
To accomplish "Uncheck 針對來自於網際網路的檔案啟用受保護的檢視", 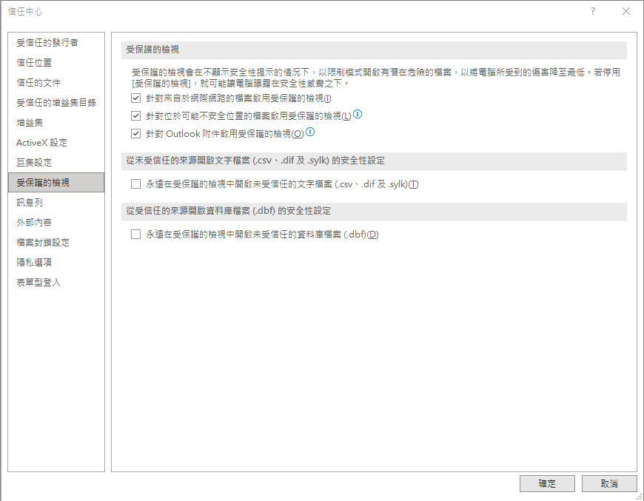I will (x=135, y=98).
